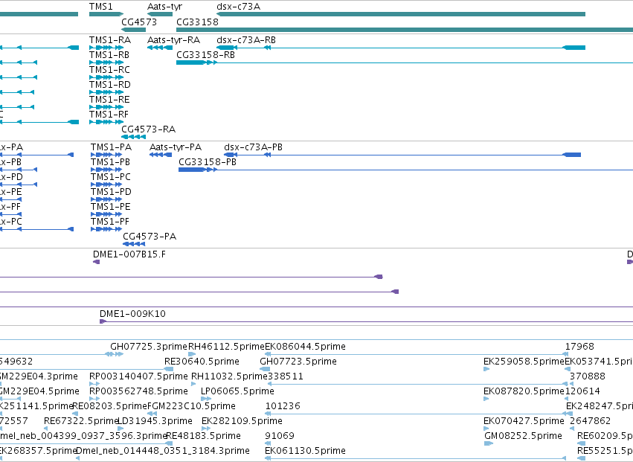The image size is (633, 462).
Task: Select the feature labeled 17968
Action: [x=579, y=347]
